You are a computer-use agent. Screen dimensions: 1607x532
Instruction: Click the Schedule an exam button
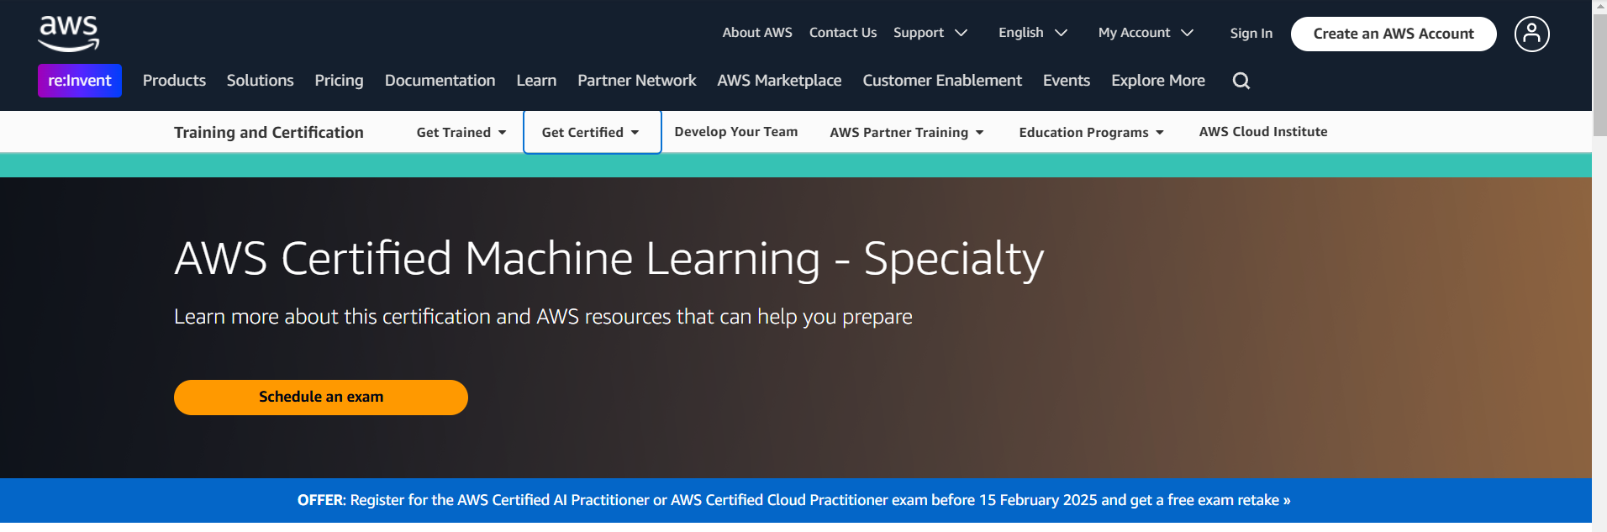[321, 398]
